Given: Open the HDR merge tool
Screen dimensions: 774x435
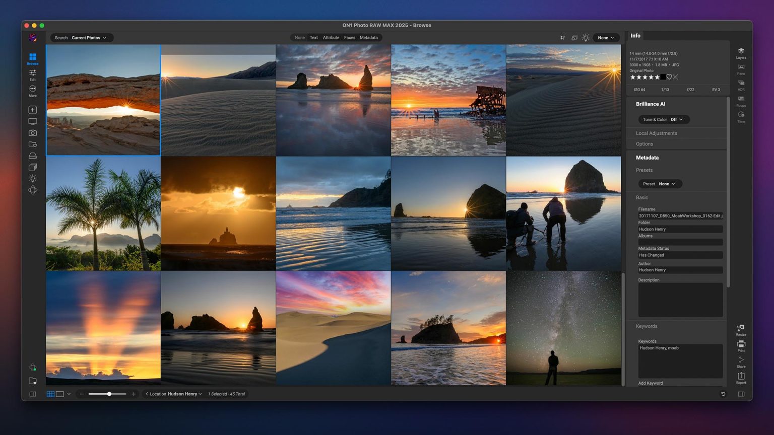Looking at the screenshot, I should tap(741, 86).
